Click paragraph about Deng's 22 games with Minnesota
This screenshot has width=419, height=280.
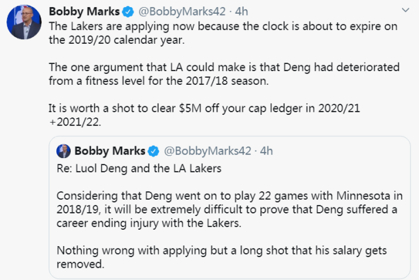coord(229,210)
